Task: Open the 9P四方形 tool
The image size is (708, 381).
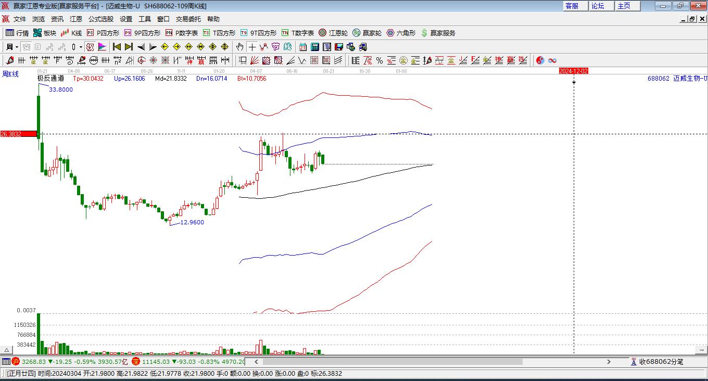Action: [x=142, y=33]
